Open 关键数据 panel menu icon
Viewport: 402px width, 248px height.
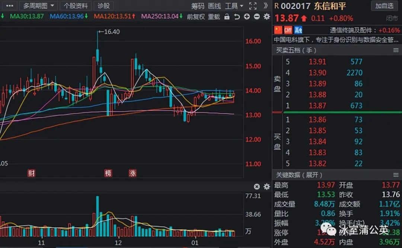click(x=396, y=175)
